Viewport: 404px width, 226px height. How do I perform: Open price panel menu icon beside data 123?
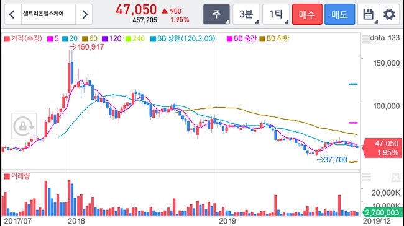[x=366, y=39]
